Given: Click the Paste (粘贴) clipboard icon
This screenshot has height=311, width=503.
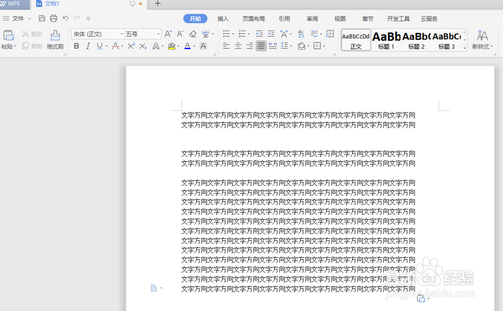Looking at the screenshot, I should pos(9,35).
